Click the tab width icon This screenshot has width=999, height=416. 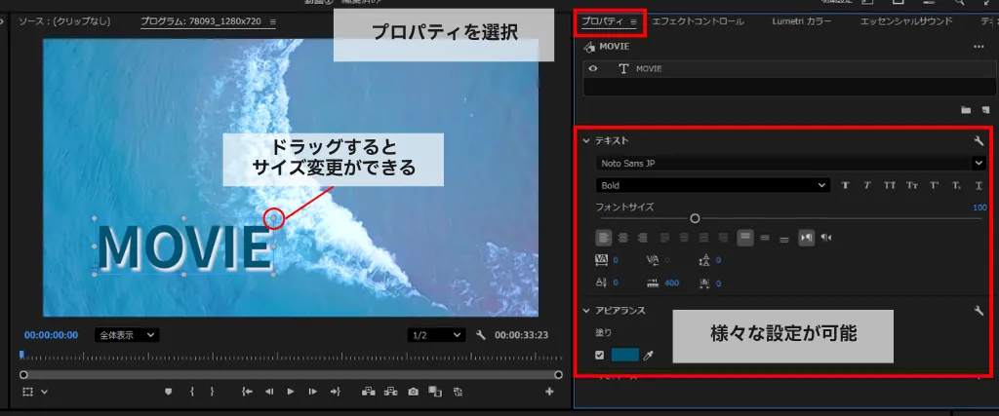[x=653, y=284]
